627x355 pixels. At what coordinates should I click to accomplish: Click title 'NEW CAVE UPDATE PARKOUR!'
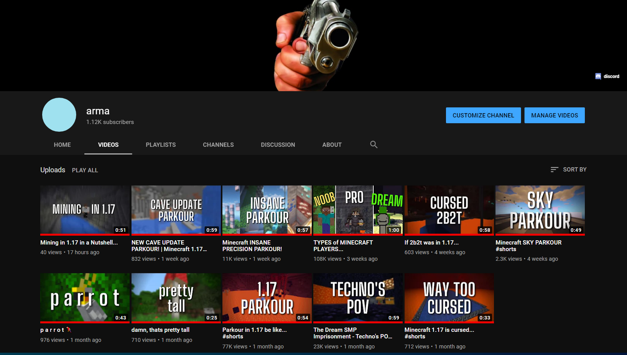169,246
